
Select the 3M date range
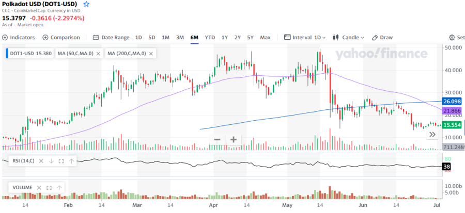coord(180,38)
